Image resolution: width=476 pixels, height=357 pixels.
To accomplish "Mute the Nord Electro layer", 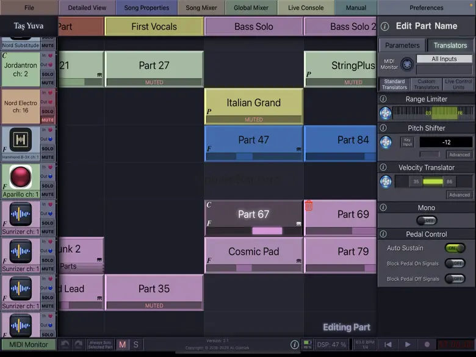I will pyautogui.click(x=48, y=120).
